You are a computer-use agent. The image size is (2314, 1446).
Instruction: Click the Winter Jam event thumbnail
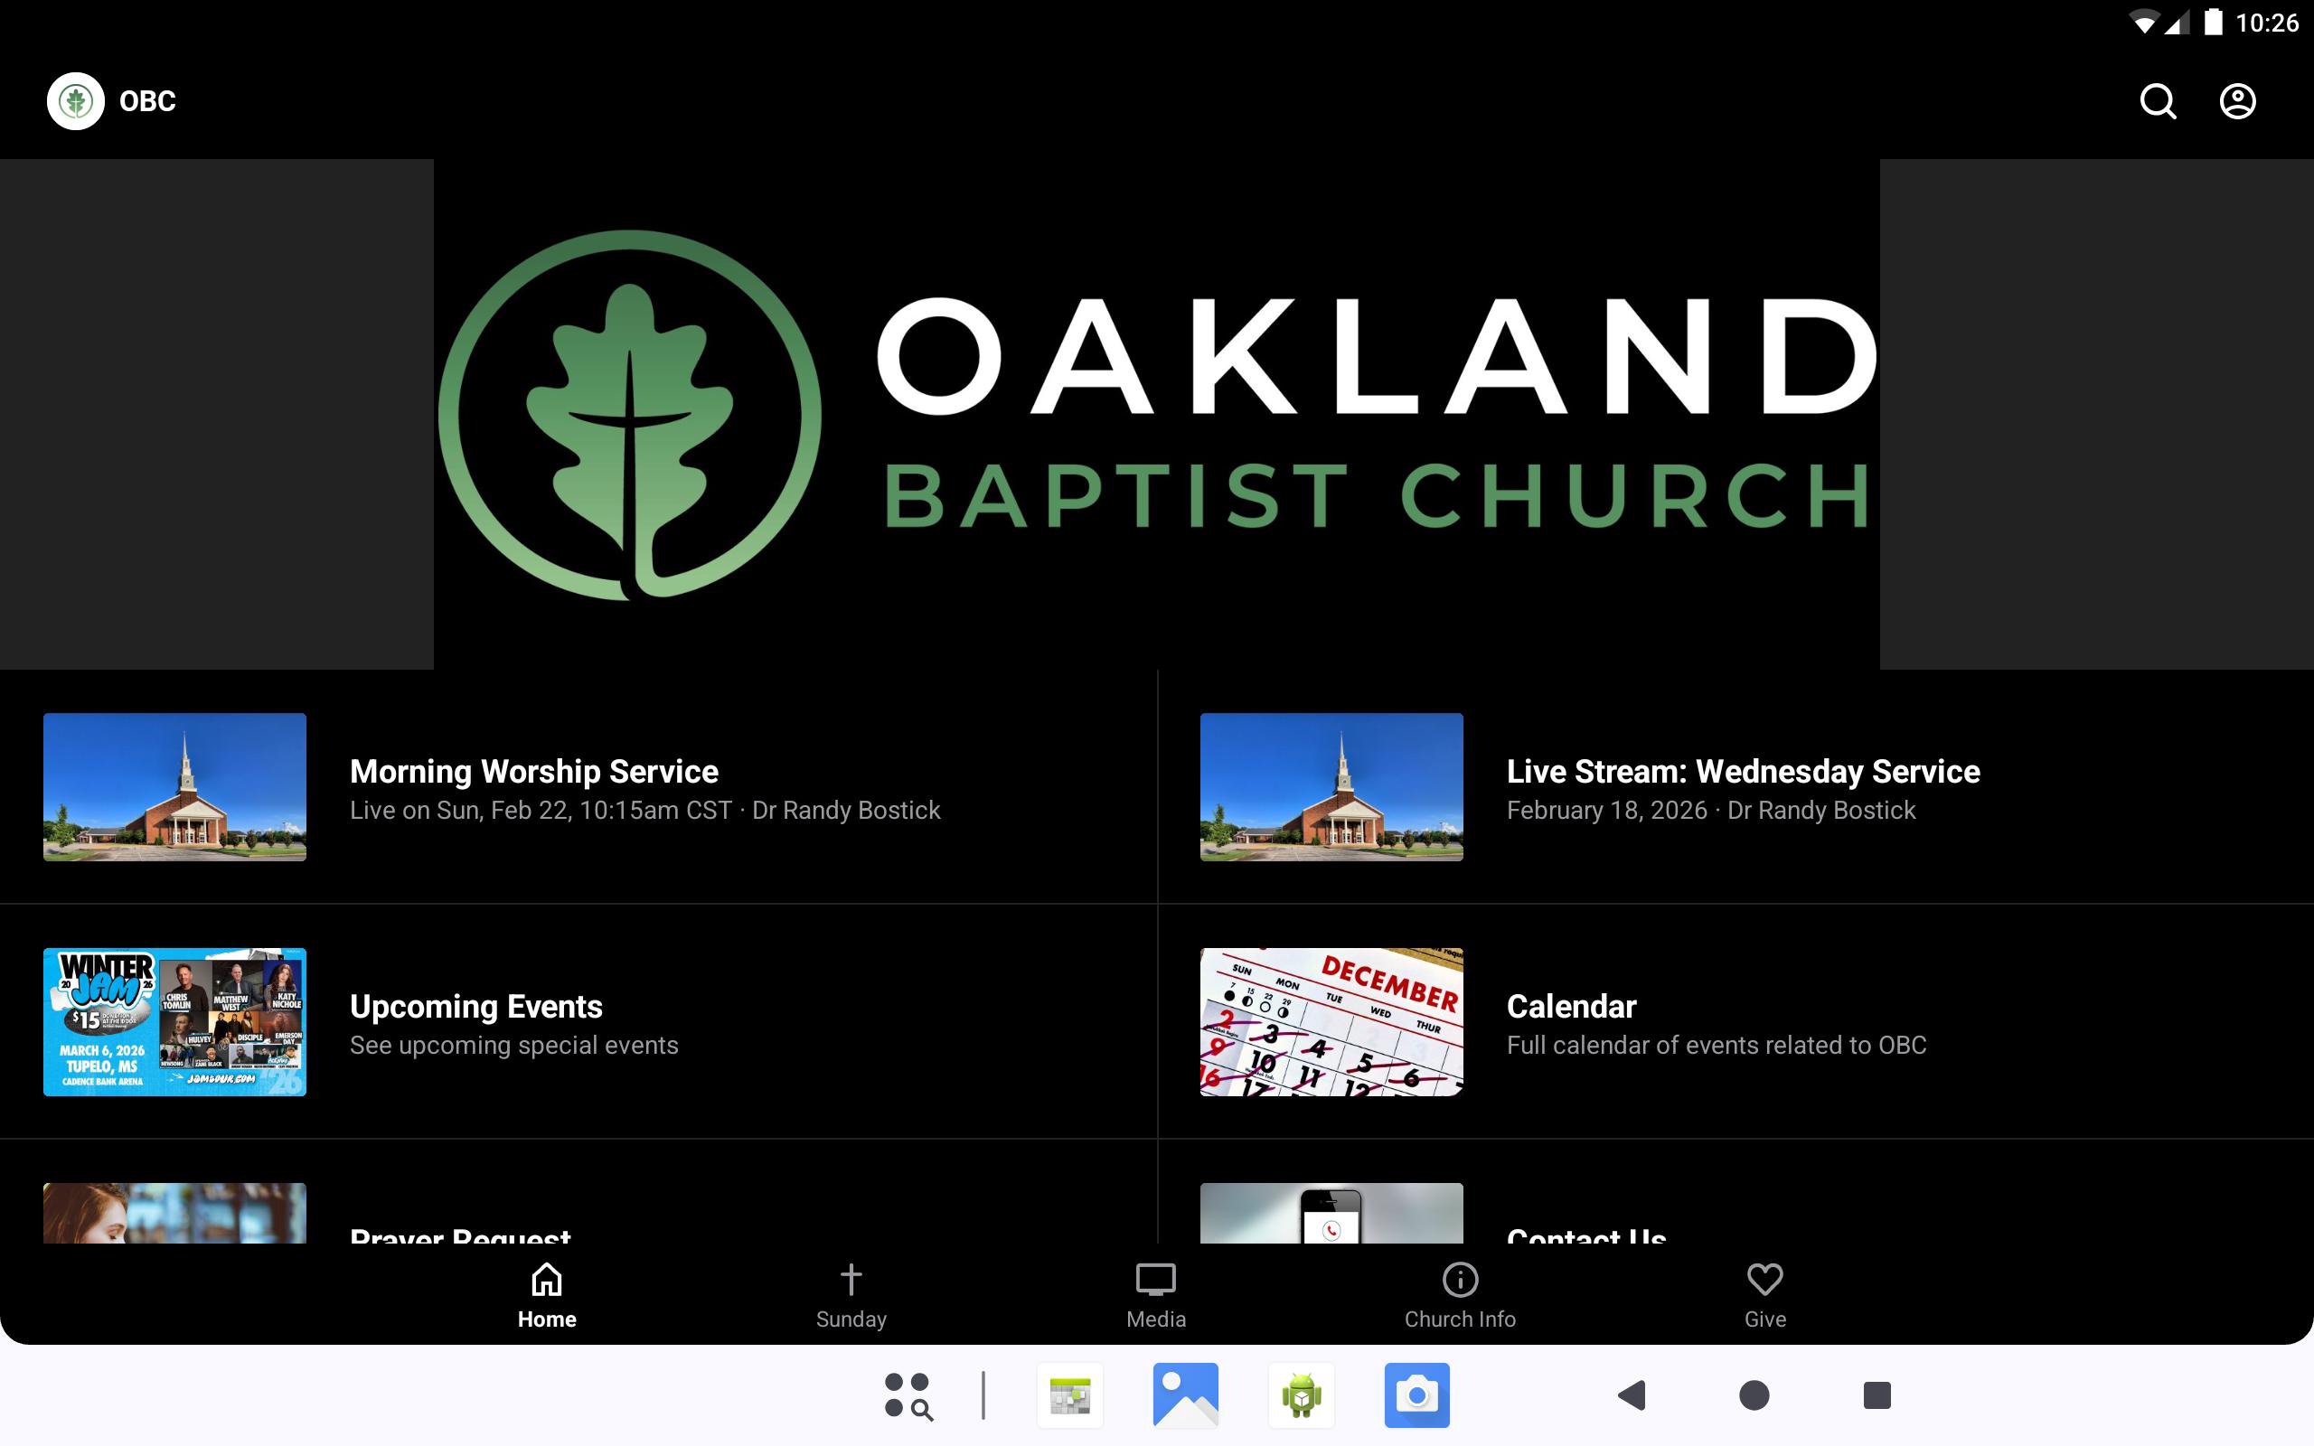pyautogui.click(x=175, y=1021)
